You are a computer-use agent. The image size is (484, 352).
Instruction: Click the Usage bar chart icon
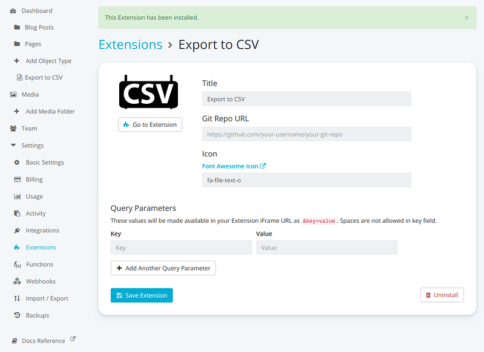pos(18,196)
